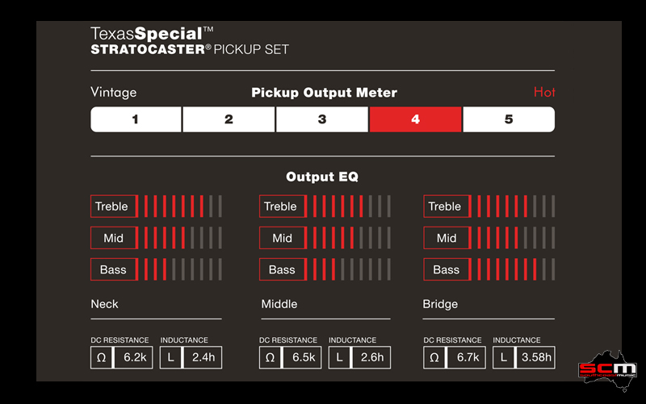Click the 6.5k resistance value

304,357
